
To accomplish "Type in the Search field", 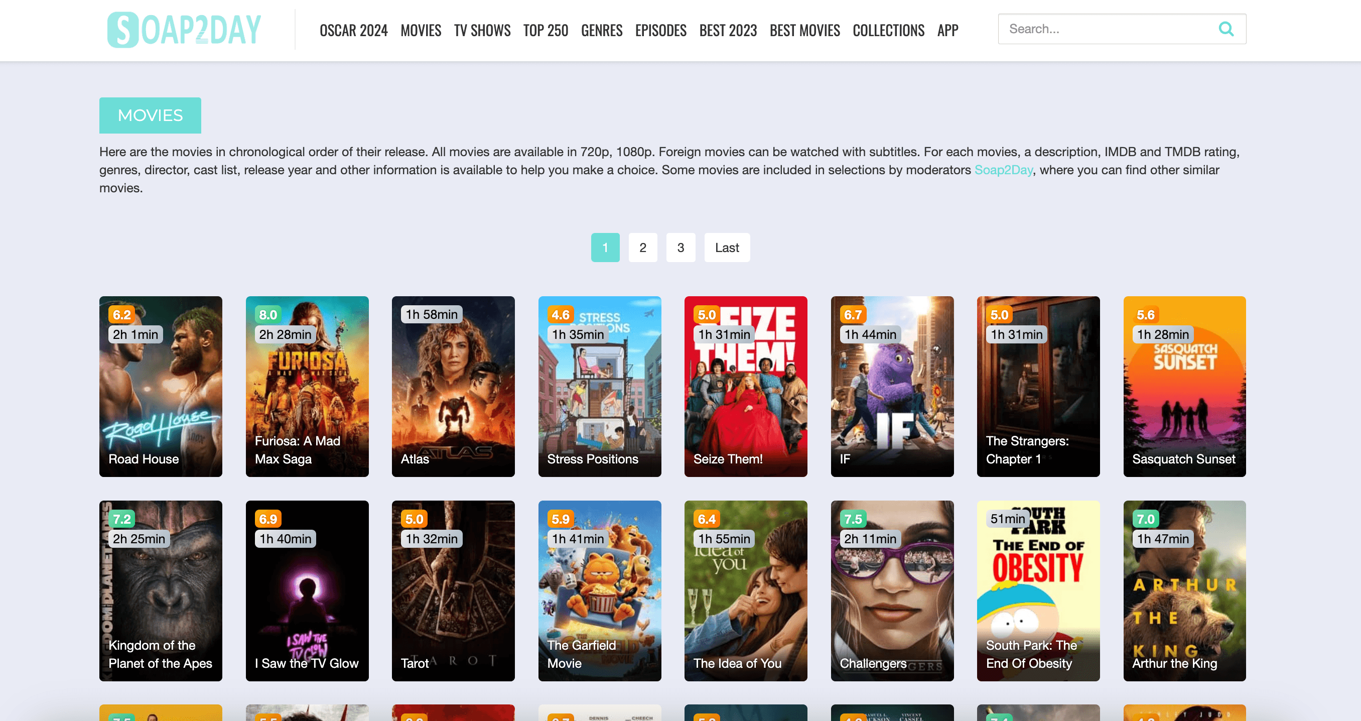I will coord(1107,29).
